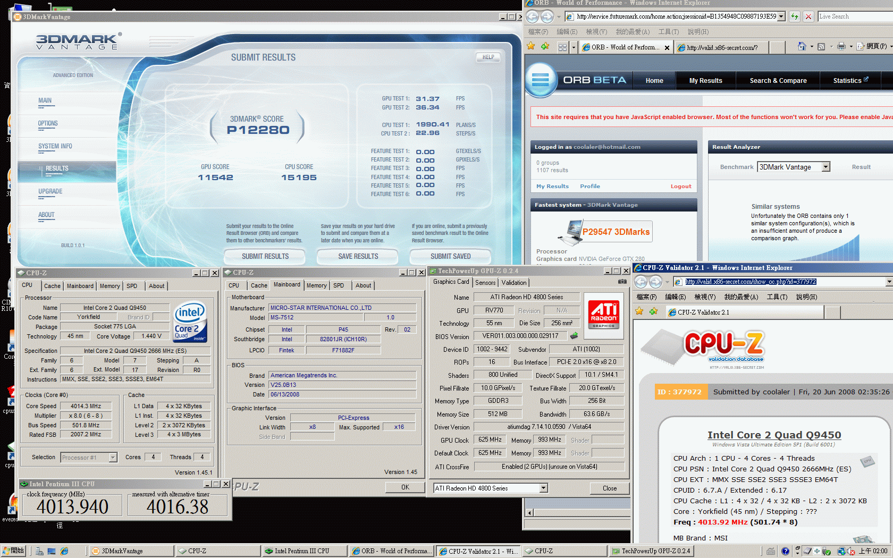The height and width of the screenshot is (558, 893).
Task: Switch to TechPowerUp GPU-Z taskbar button
Action: (651, 551)
